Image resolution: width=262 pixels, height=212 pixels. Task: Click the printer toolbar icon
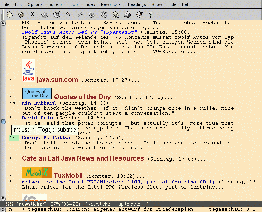pyautogui.click(x=127, y=15)
